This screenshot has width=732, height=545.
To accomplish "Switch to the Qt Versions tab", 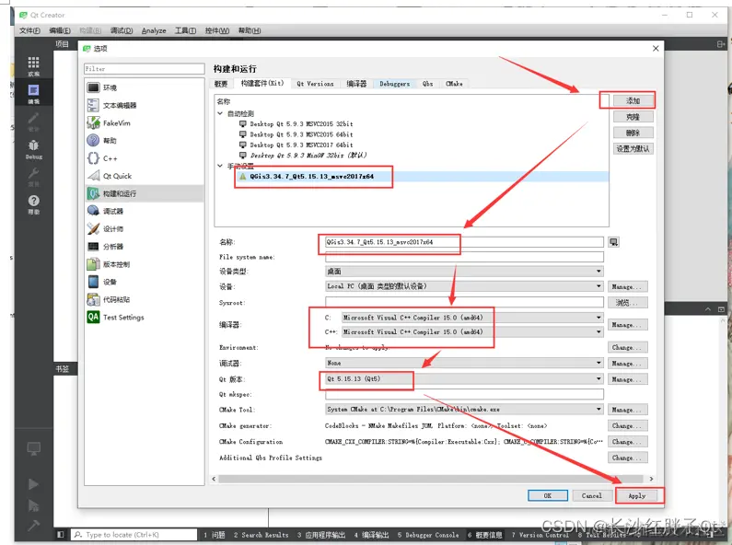I will tap(315, 84).
